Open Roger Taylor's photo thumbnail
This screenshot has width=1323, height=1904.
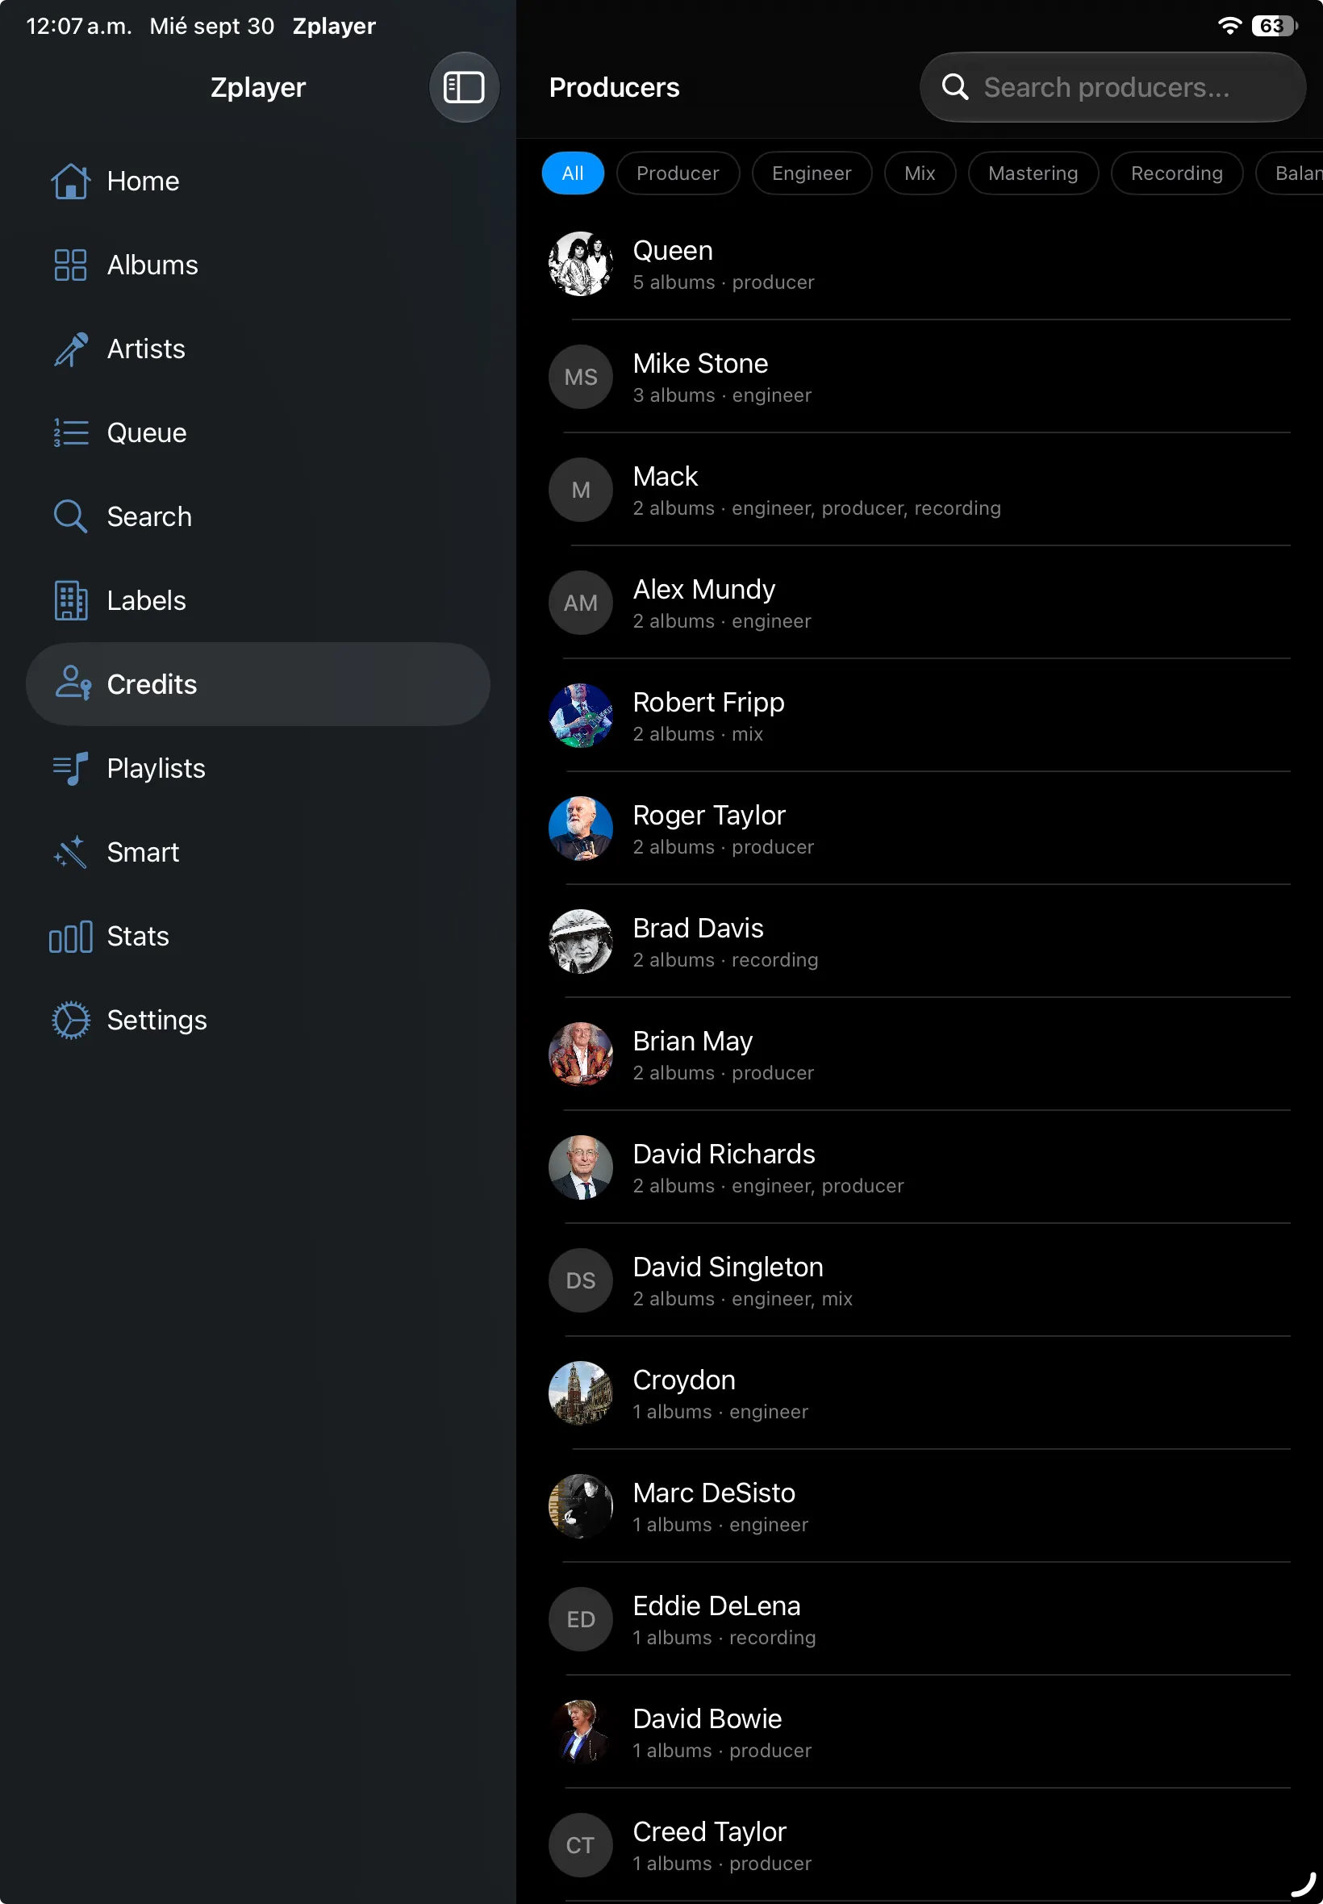pyautogui.click(x=580, y=829)
